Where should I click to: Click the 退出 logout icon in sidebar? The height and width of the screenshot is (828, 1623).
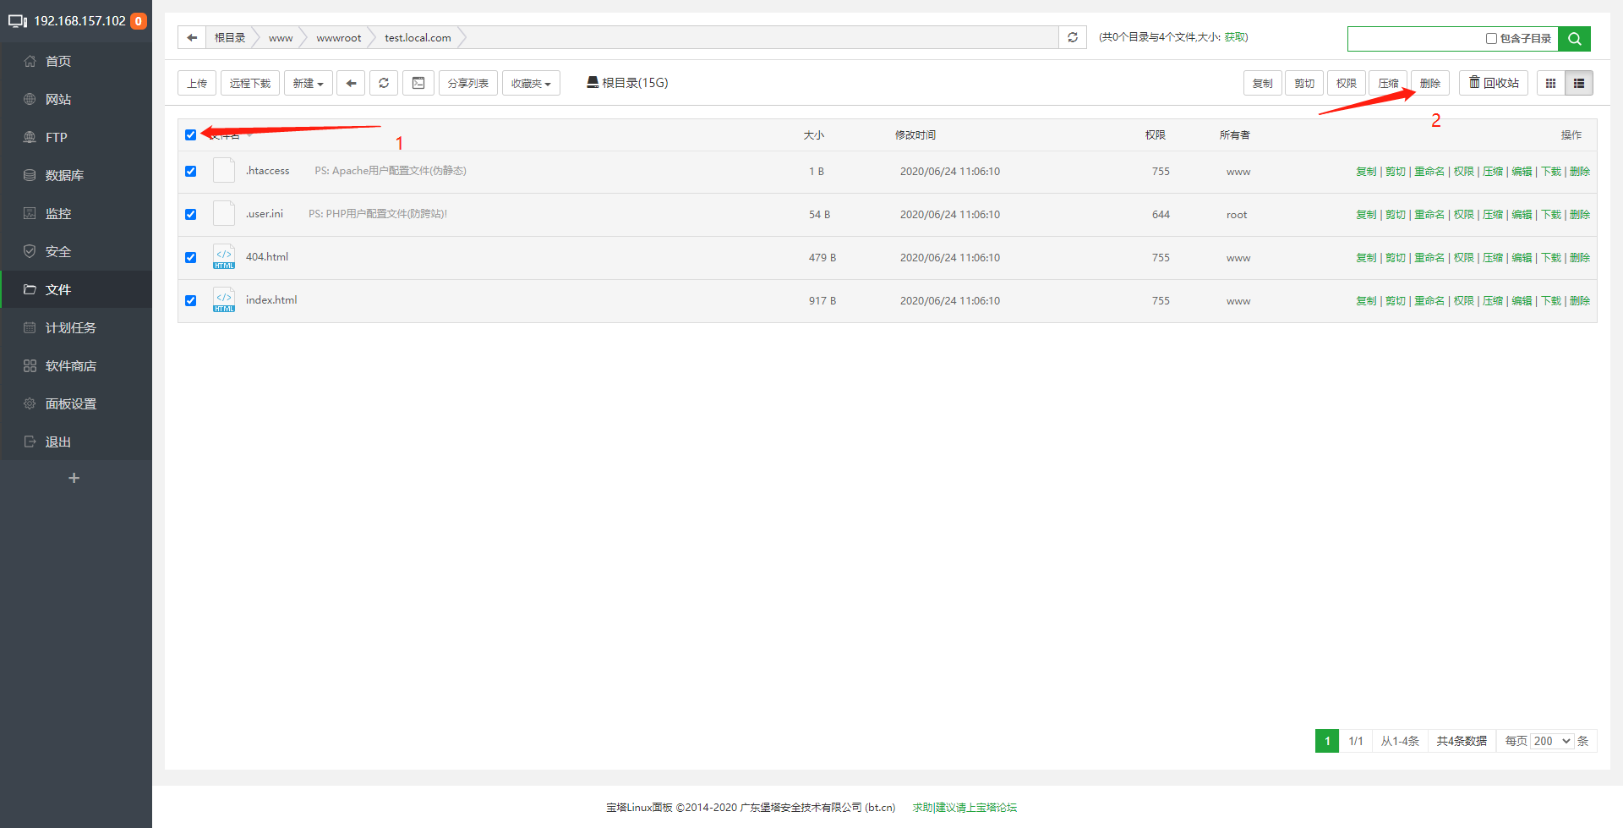click(30, 441)
